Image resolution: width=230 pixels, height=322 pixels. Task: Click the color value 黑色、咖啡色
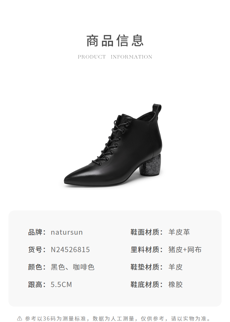[72, 267]
